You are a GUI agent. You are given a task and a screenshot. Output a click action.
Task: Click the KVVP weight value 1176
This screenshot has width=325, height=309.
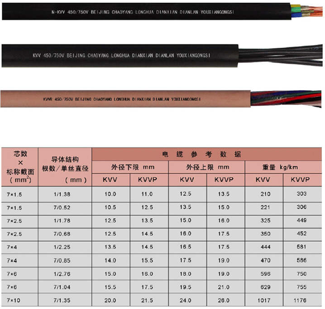click(x=302, y=300)
